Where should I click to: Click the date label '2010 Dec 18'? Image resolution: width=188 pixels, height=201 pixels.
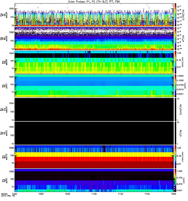tap(8, 196)
